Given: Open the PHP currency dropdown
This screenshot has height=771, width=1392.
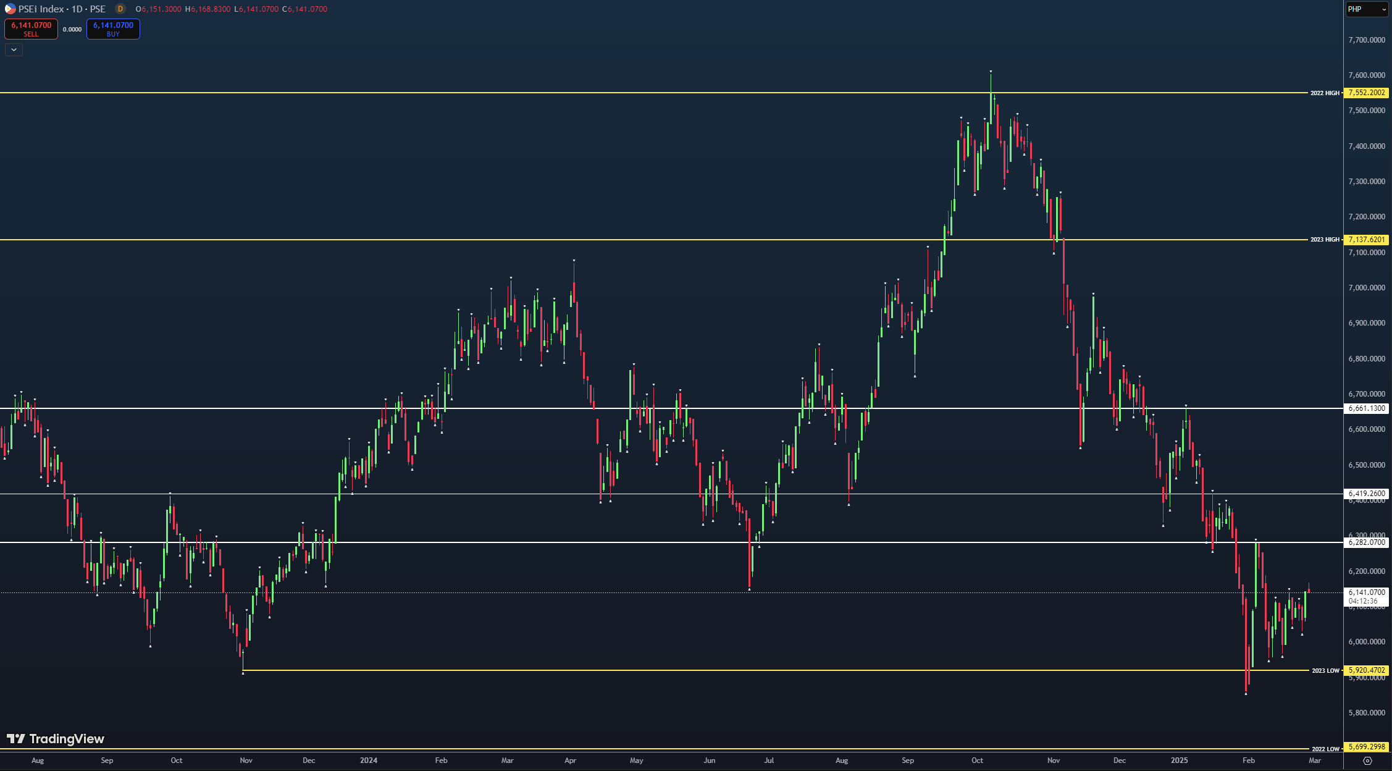Looking at the screenshot, I should [x=1367, y=9].
